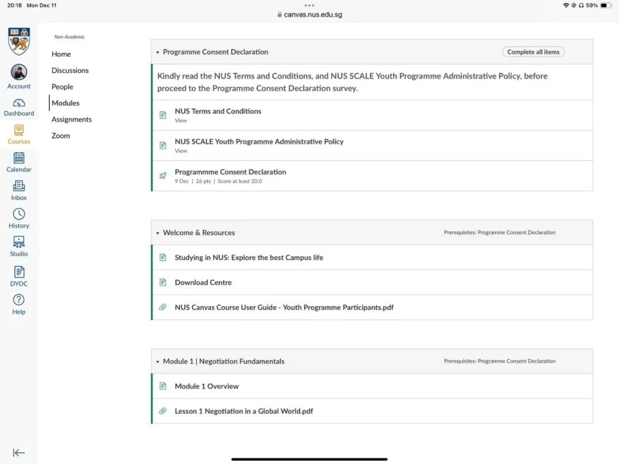Tap the browser three-dots multitasking icon
The image size is (619, 464).
(x=309, y=6)
